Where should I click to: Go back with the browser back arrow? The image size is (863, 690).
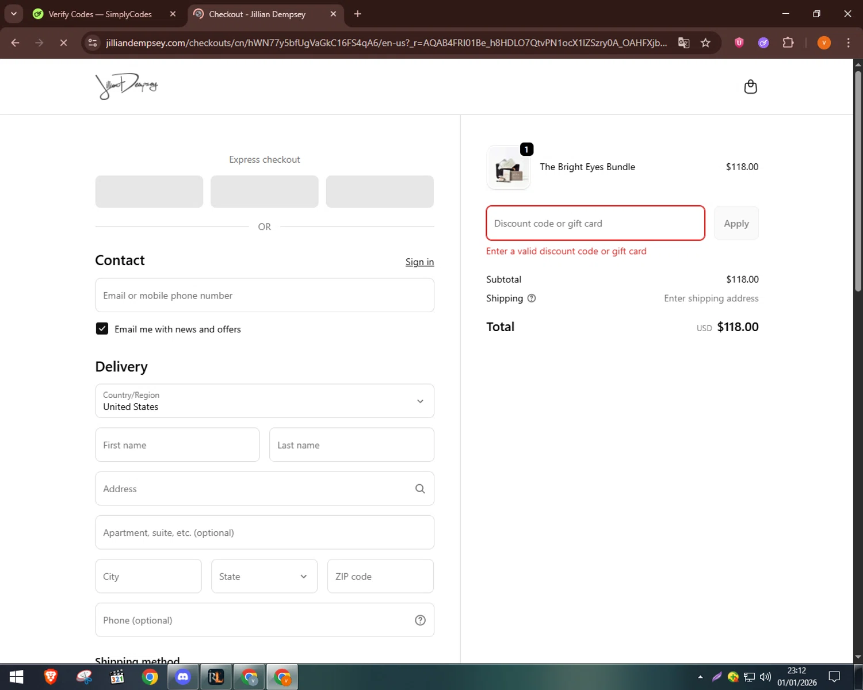[16, 43]
